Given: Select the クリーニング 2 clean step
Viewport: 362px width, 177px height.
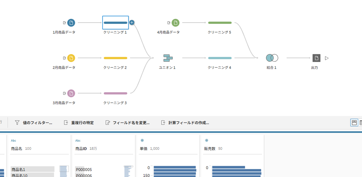Looking at the screenshot, I should click(115, 58).
